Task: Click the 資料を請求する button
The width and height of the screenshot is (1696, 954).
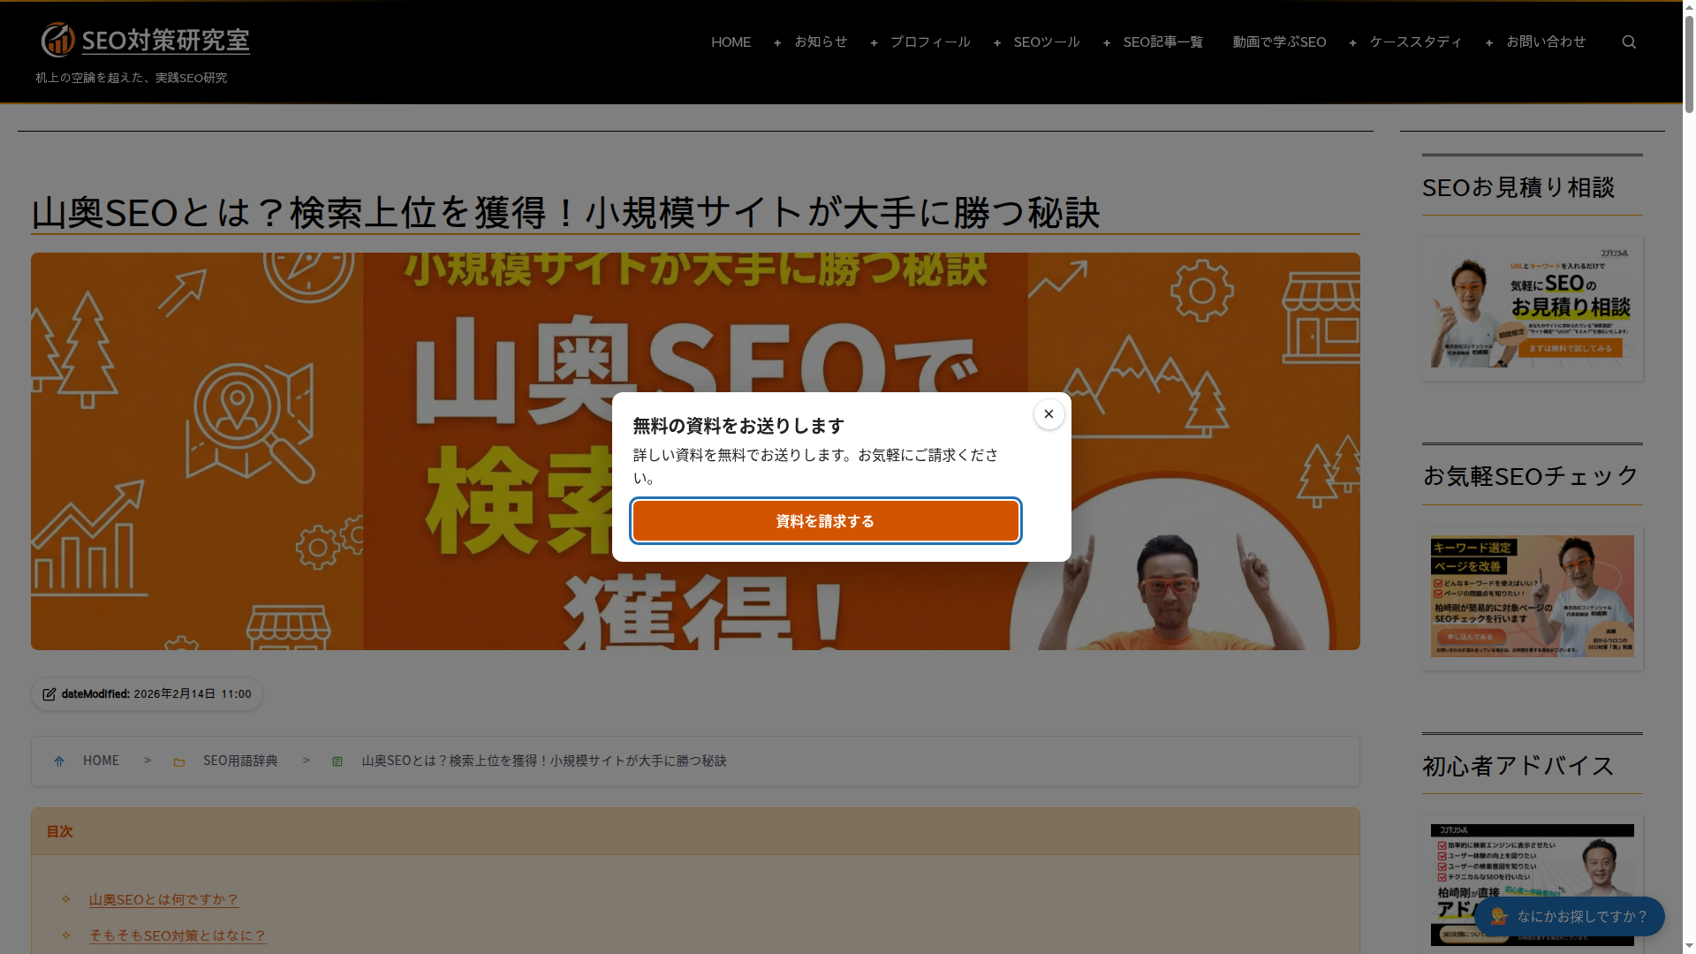Action: click(x=826, y=521)
